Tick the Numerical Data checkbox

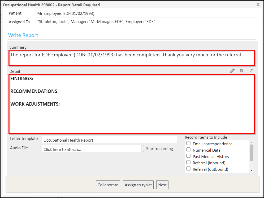(188, 150)
